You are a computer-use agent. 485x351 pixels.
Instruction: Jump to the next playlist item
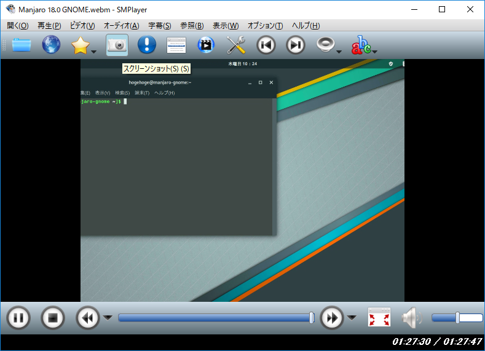pos(296,45)
